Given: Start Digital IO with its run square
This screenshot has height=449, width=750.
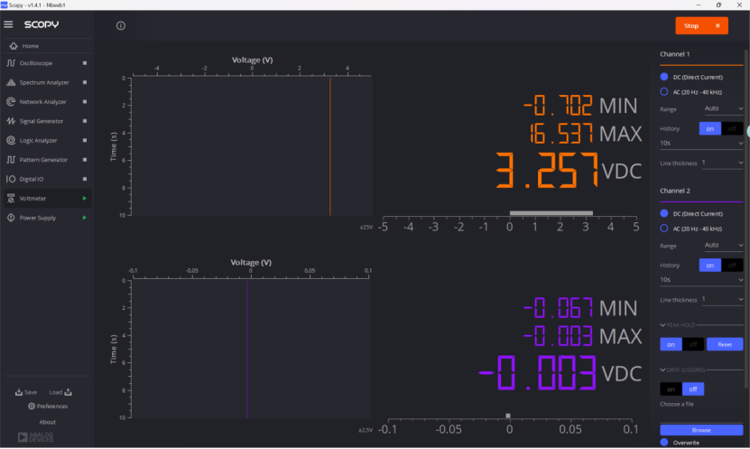Looking at the screenshot, I should [x=85, y=179].
